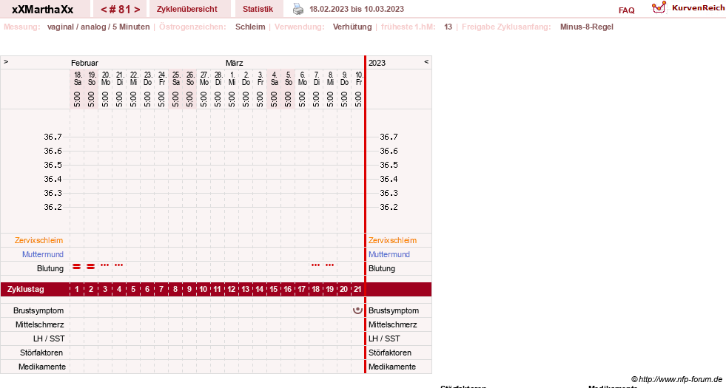The height and width of the screenshot is (388, 726).
Task: Click the left Zervixschleim row label
Action: point(39,240)
